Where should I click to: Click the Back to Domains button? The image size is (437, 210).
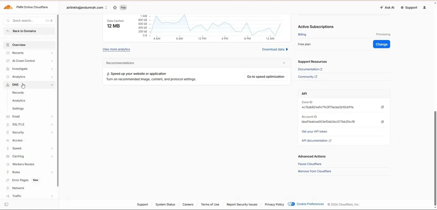tap(29, 31)
